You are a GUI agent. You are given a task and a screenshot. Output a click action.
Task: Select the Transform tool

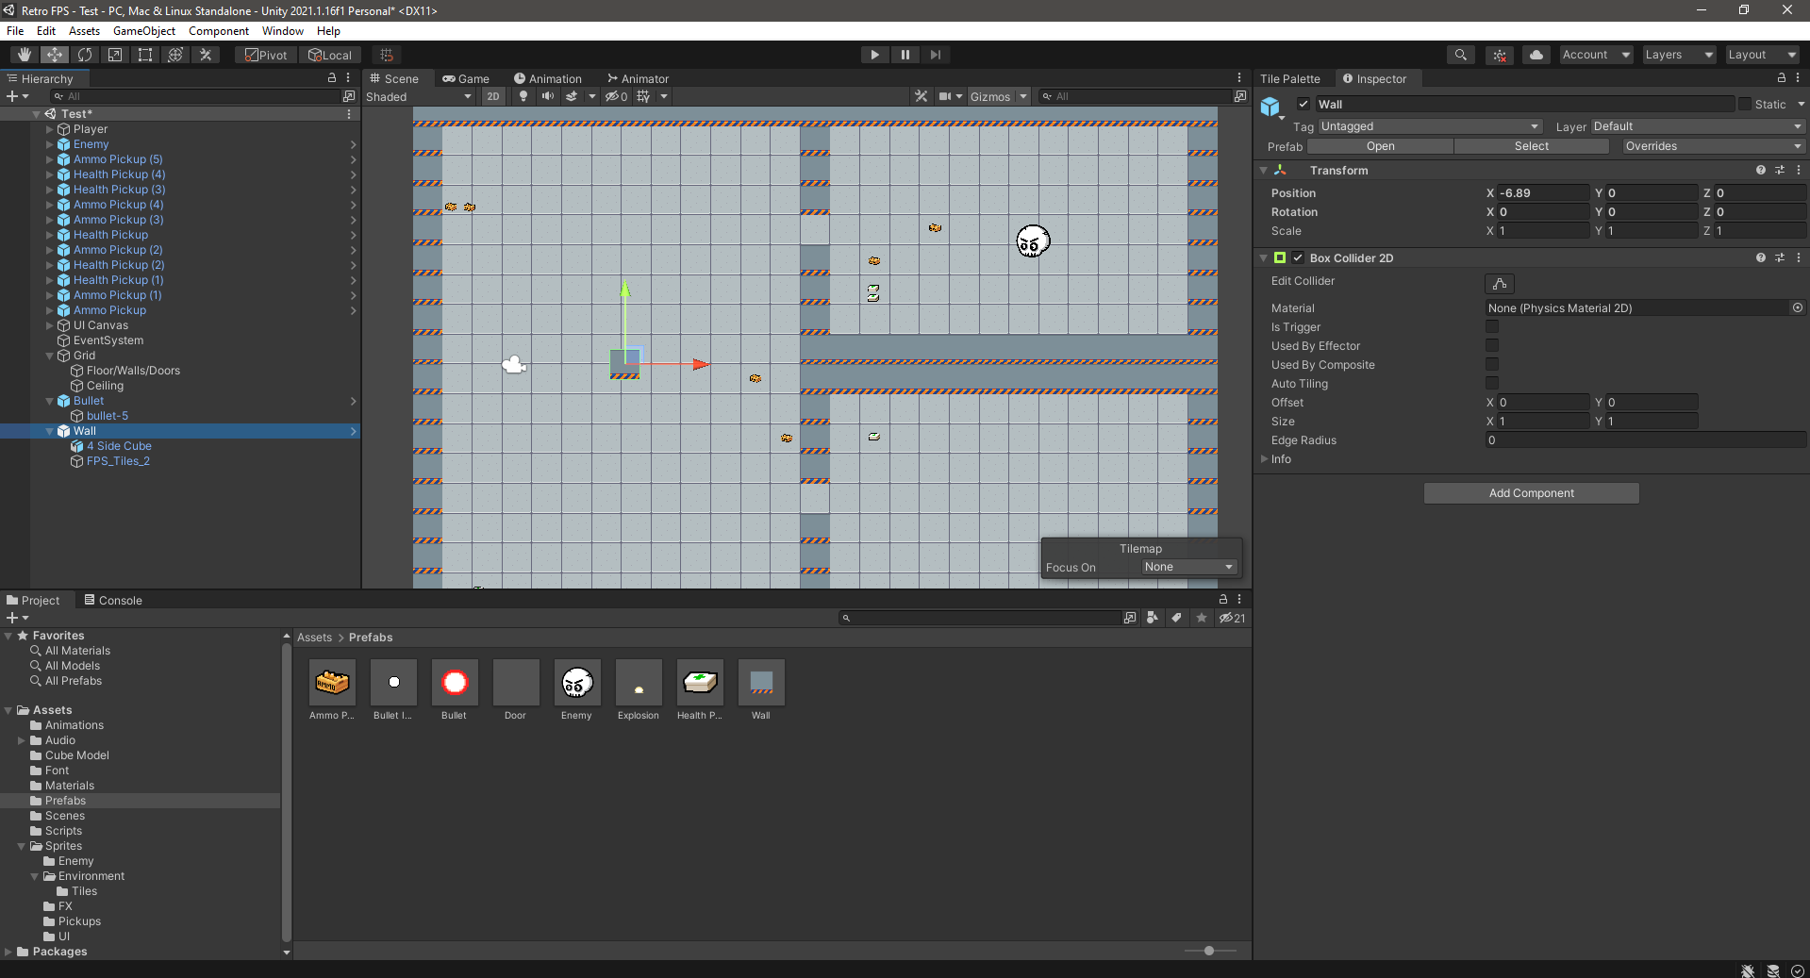coord(175,55)
